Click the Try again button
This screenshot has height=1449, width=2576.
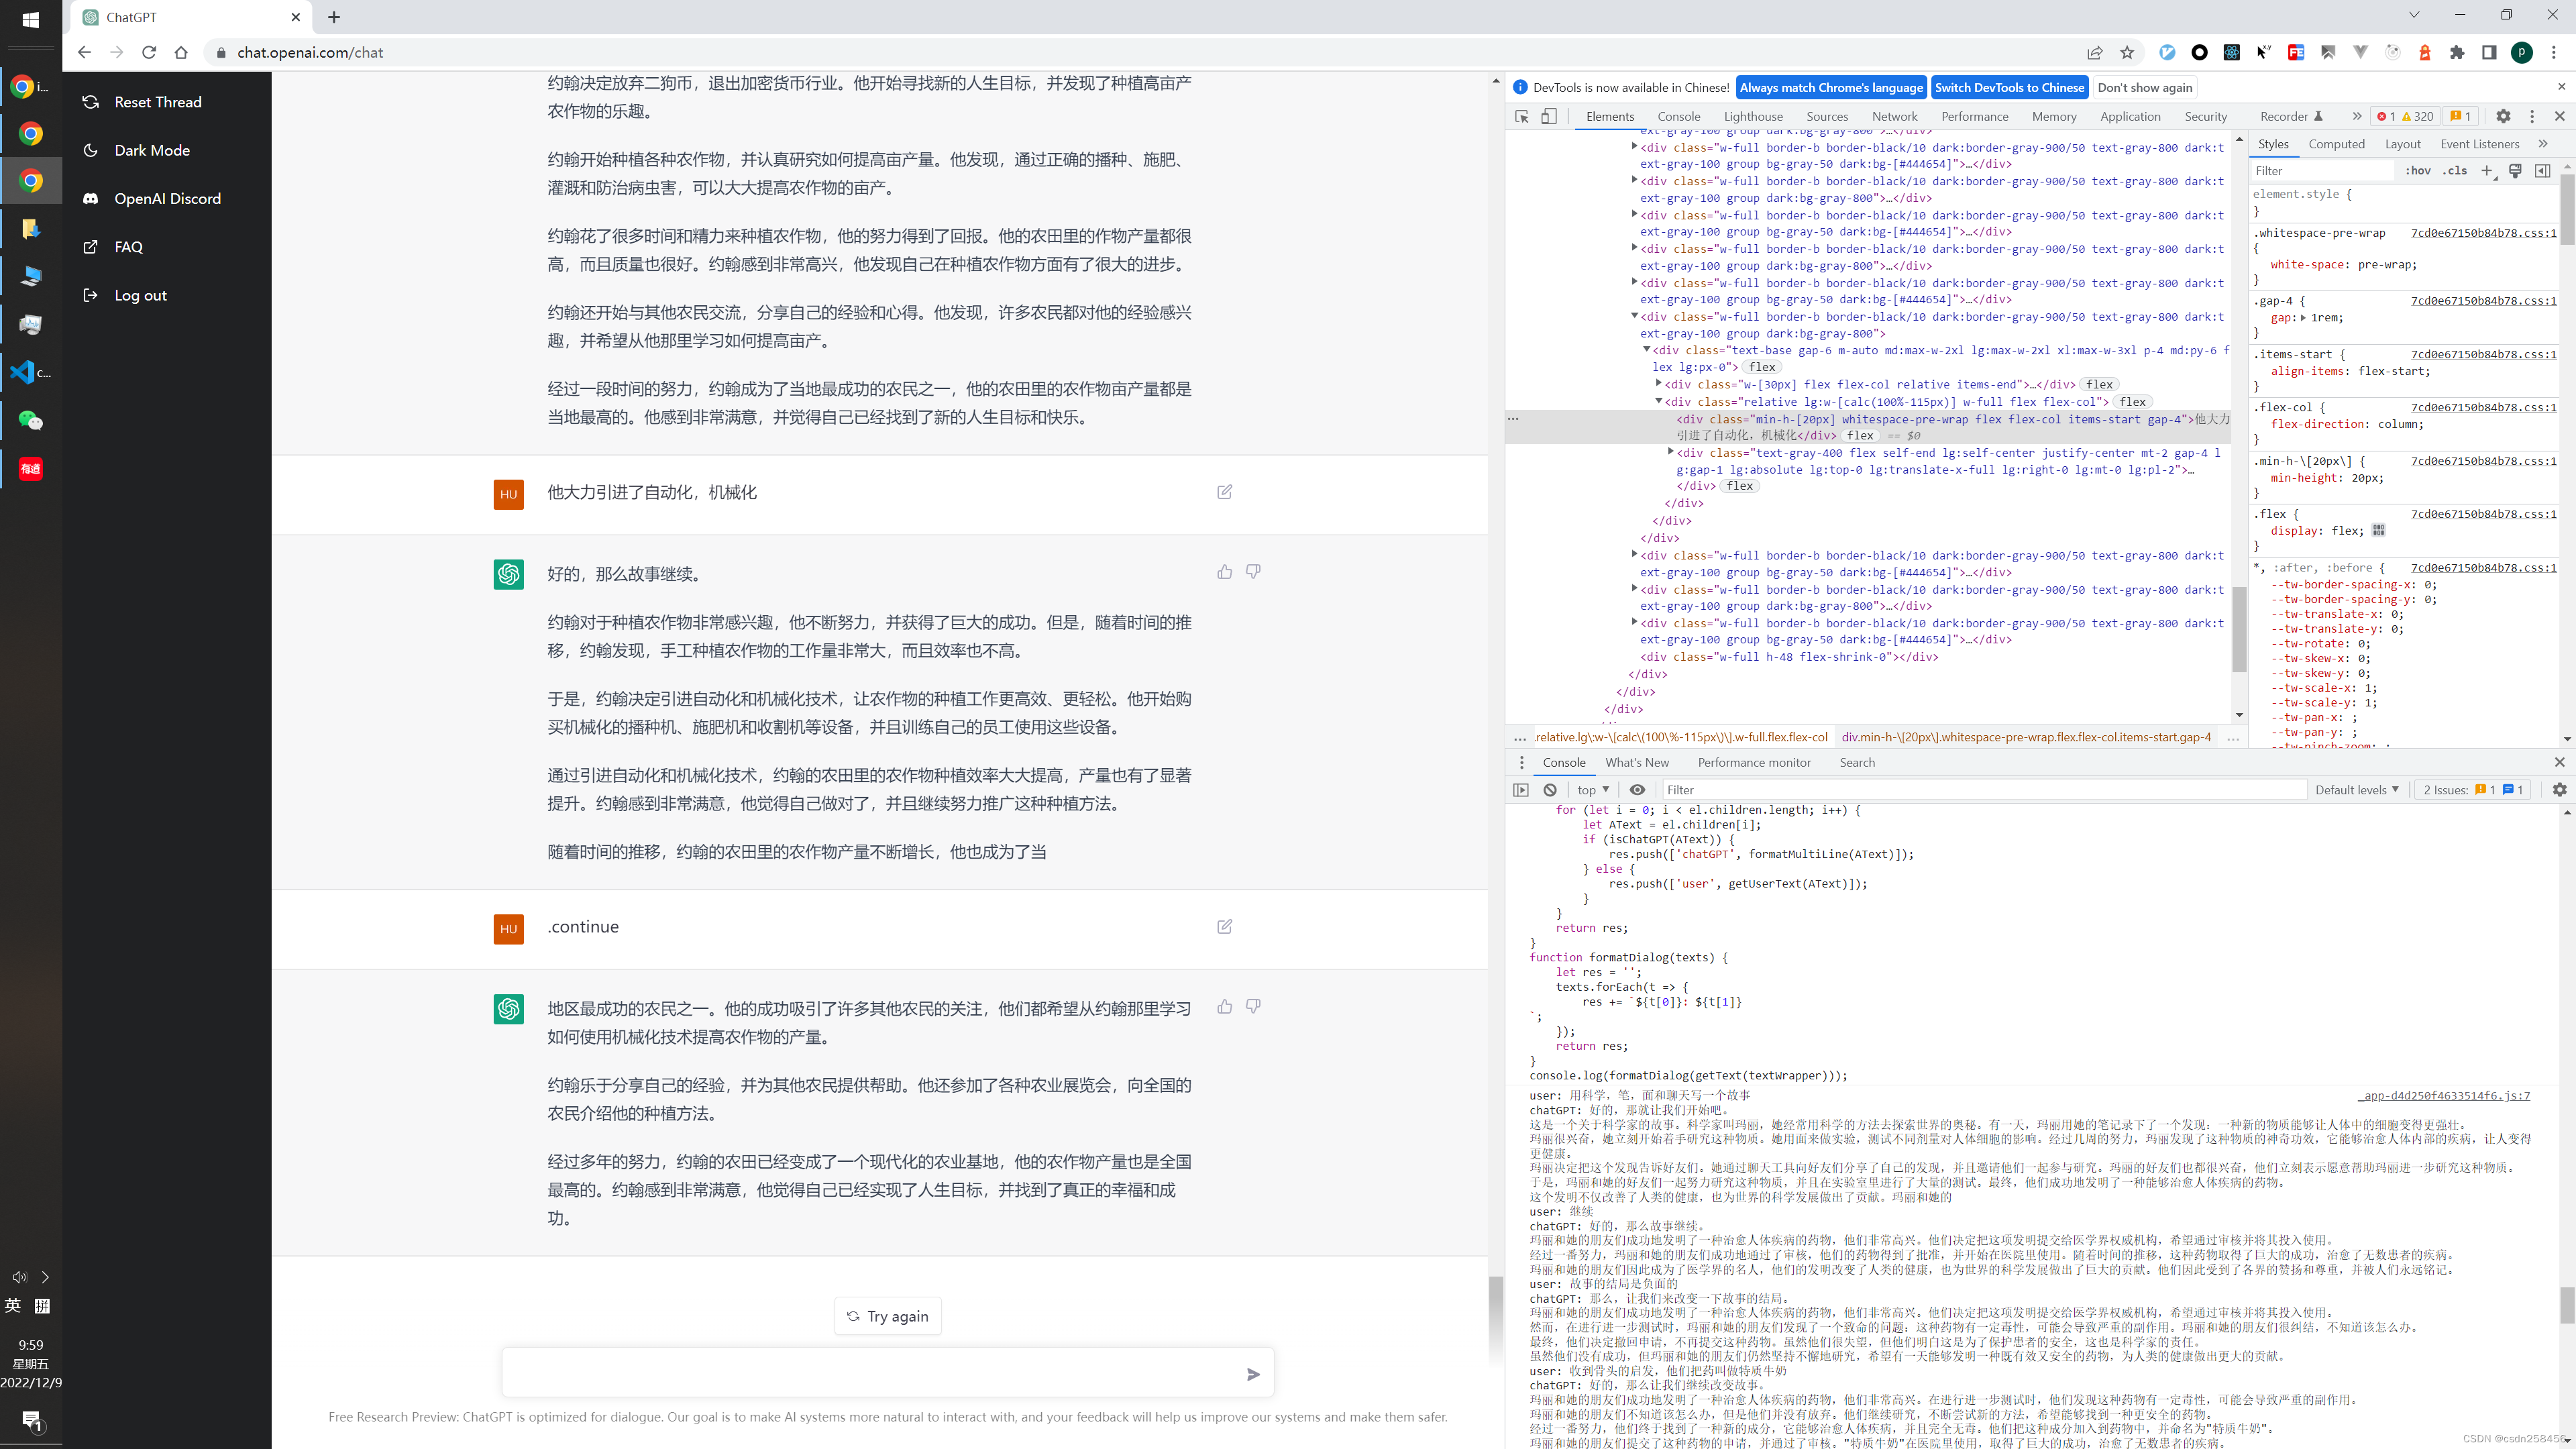click(888, 1316)
